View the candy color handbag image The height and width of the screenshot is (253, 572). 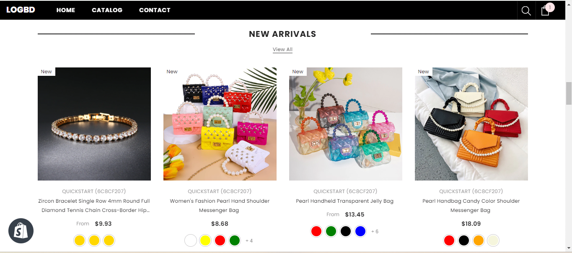pos(471,124)
